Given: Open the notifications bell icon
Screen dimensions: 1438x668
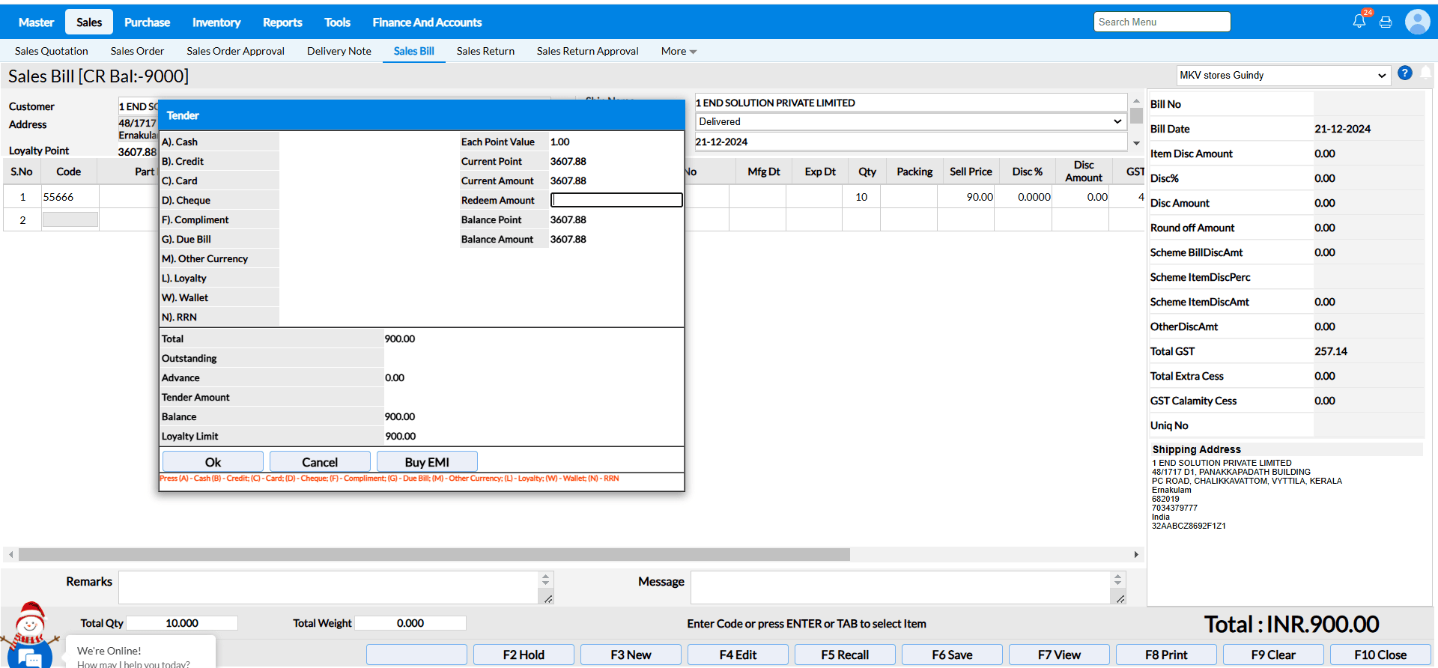Looking at the screenshot, I should tap(1359, 22).
